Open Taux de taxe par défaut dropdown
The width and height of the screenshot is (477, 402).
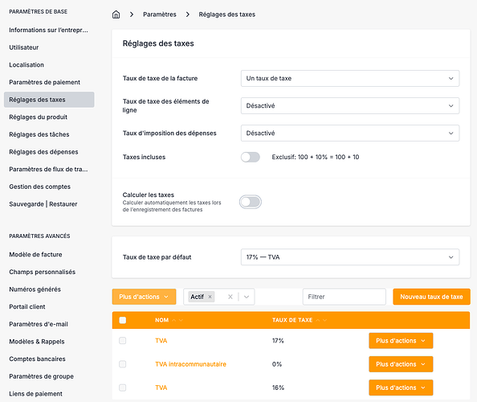point(350,257)
